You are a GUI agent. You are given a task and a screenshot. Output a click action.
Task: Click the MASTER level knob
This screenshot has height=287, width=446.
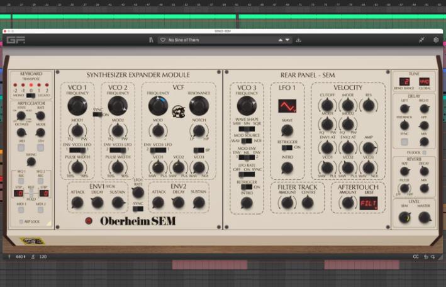(424, 218)
